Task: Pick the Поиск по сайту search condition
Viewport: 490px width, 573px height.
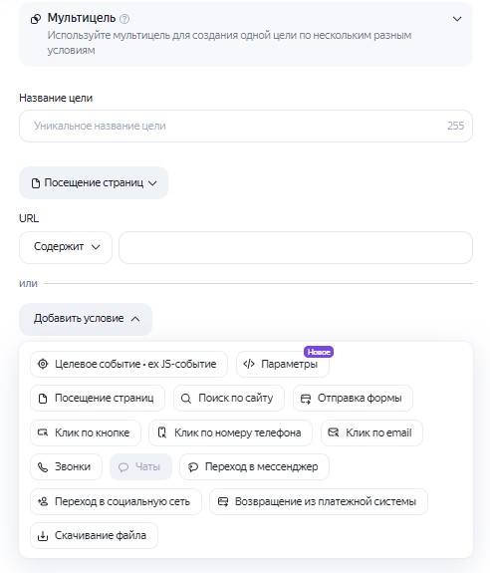Action: click(x=229, y=398)
